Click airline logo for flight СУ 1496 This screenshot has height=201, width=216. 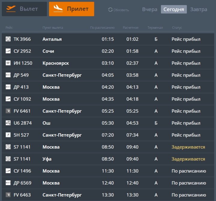tap(8, 171)
